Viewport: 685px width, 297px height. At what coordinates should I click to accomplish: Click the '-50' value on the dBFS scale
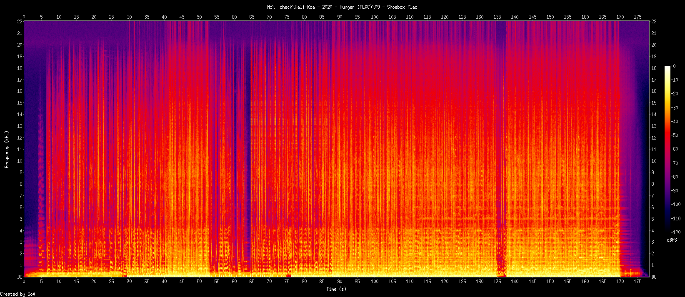[x=674, y=135]
